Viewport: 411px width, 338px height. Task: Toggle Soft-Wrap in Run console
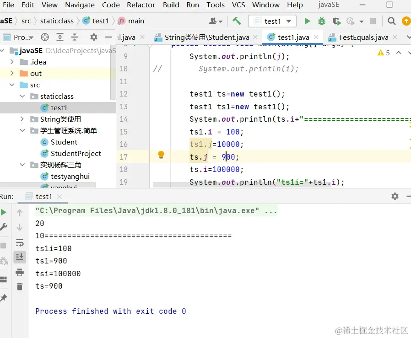click(20, 242)
